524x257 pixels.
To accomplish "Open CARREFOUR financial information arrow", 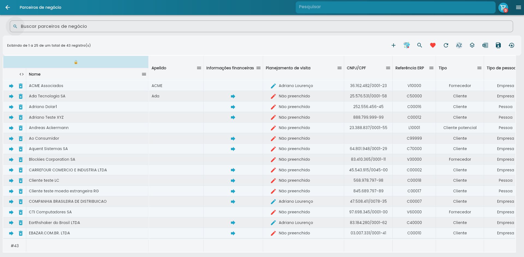I will click(x=233, y=170).
